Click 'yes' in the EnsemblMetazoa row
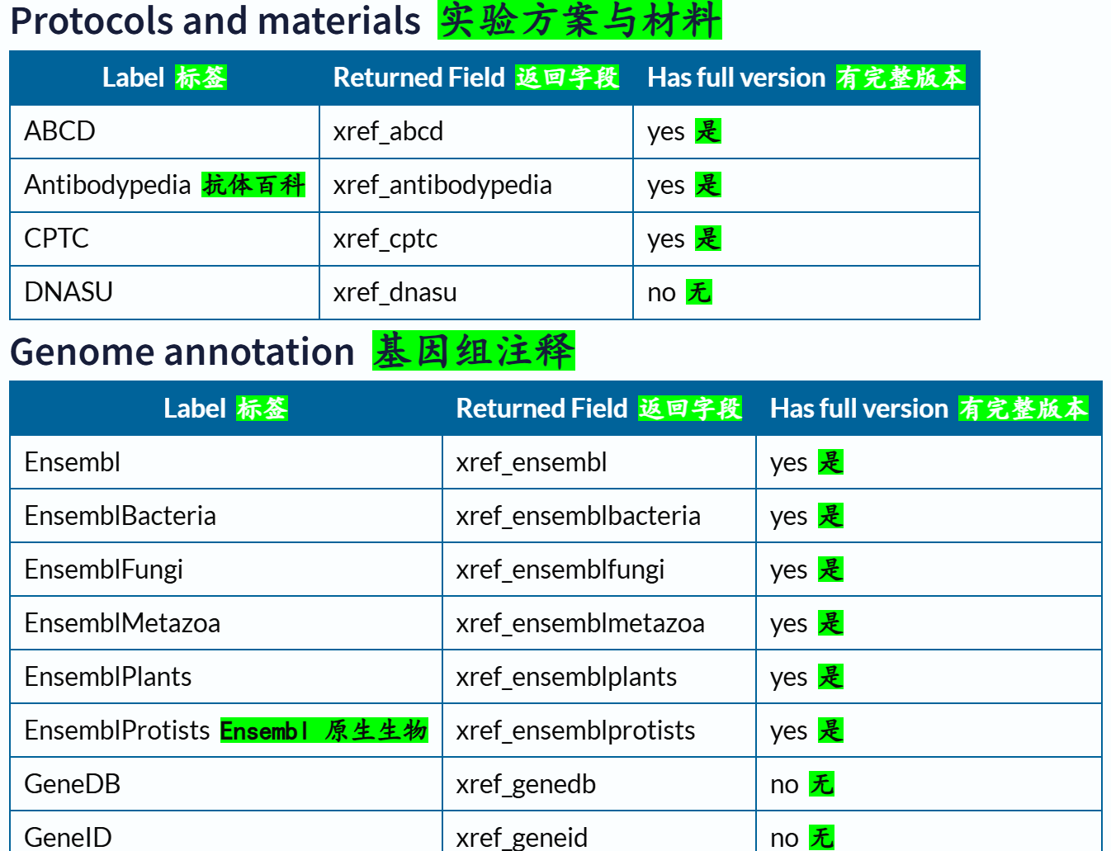This screenshot has width=1111, height=851. (x=789, y=624)
